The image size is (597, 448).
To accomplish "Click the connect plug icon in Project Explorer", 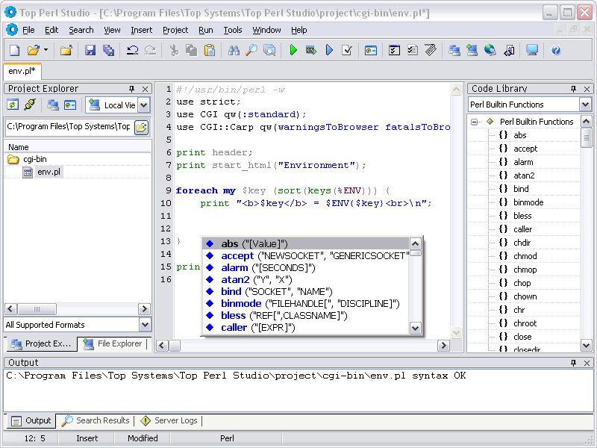I will point(30,105).
